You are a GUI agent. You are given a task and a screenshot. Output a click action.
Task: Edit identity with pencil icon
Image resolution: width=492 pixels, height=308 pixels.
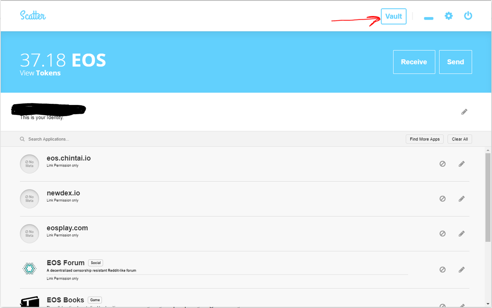[464, 112]
